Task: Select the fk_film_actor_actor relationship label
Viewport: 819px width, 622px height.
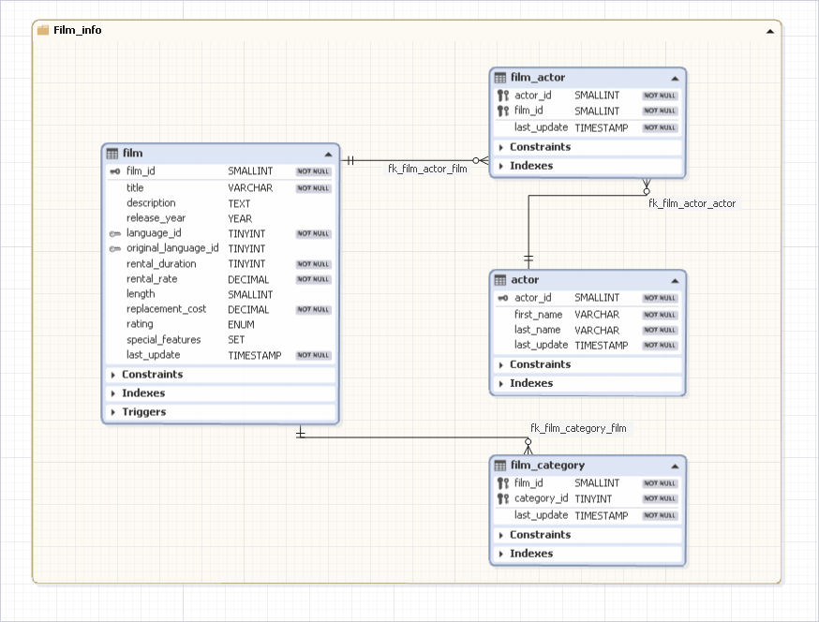Action: (692, 202)
